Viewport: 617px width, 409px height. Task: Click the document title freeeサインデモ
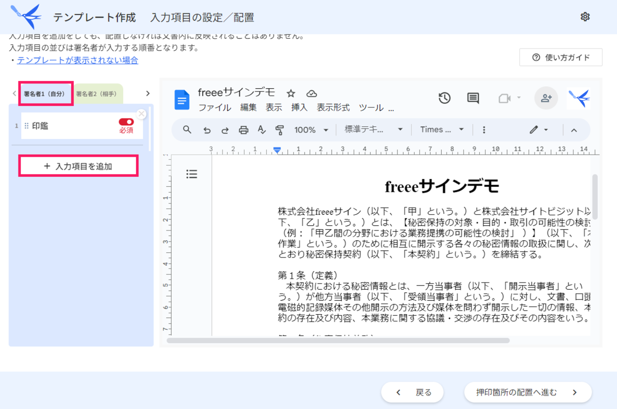[236, 92]
